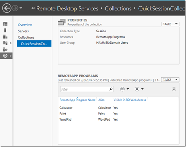Open the saved queries dropdown
The image size is (186, 147).
coord(139,89)
